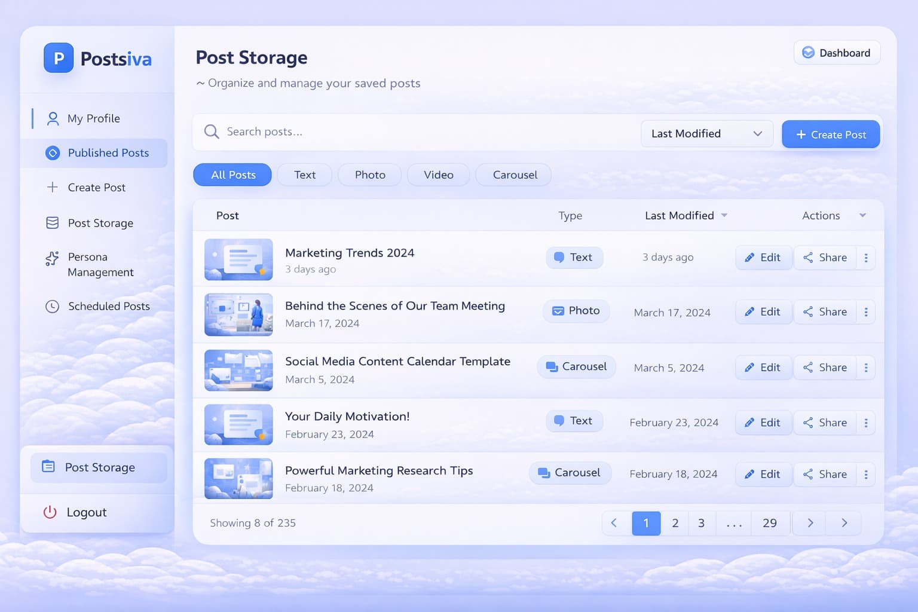Click the Scheduled Posts clock icon
The height and width of the screenshot is (612, 918).
(x=53, y=307)
